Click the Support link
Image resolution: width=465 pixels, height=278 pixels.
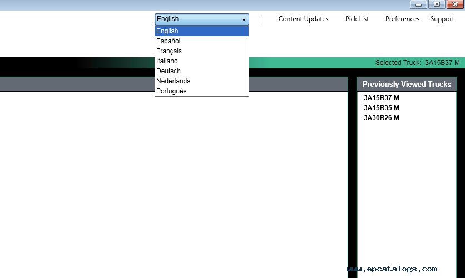click(x=442, y=19)
